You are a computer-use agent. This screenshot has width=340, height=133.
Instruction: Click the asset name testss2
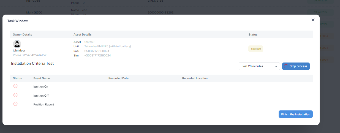pos(89,42)
